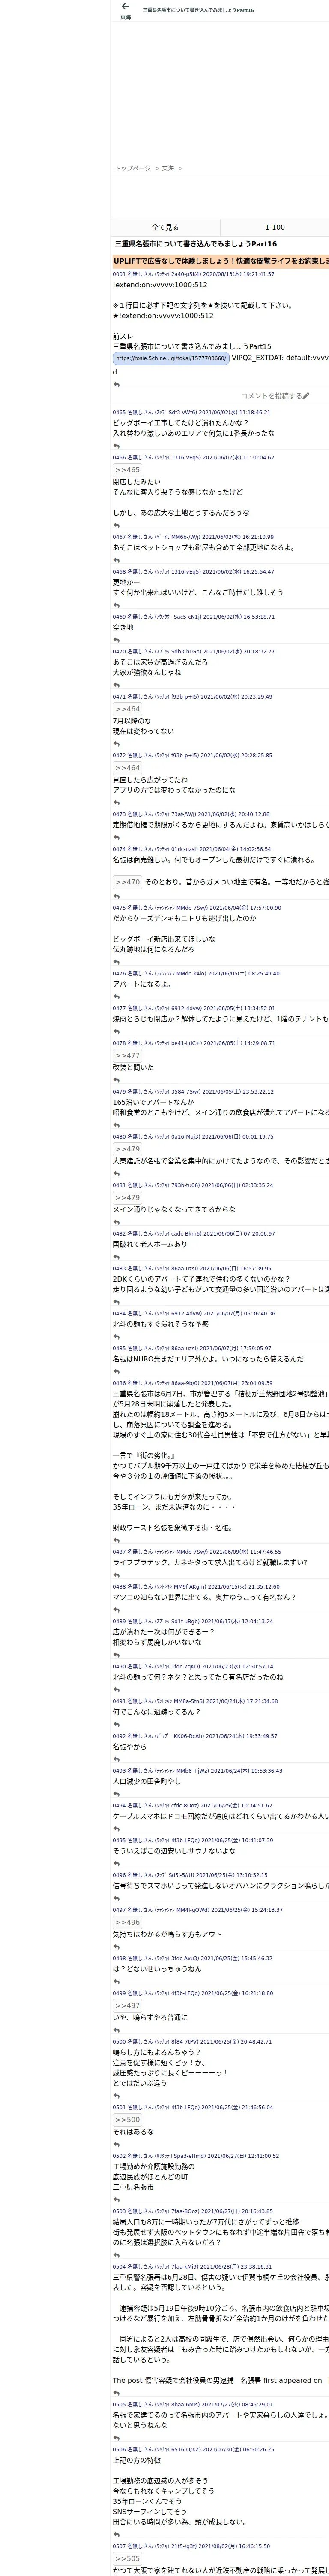
Task: Click the reply arrow under post 0479
Action: coord(117,1125)
